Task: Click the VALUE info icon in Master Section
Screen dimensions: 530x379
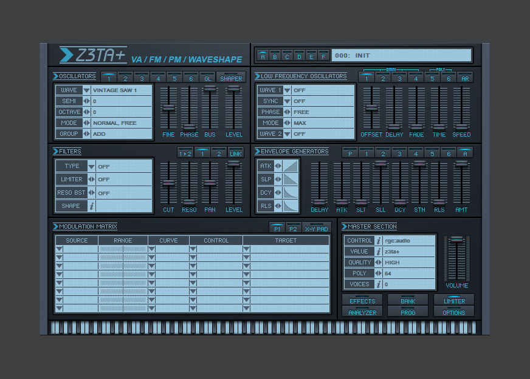Action: pyautogui.click(x=379, y=252)
